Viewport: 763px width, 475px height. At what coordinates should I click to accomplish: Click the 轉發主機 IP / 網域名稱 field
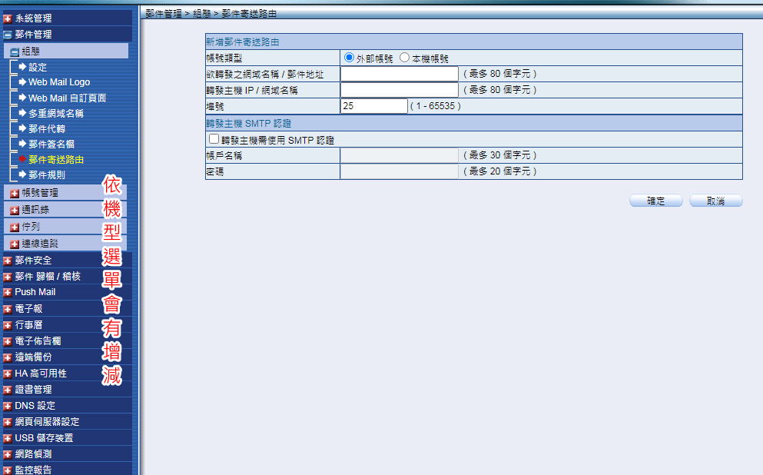(399, 90)
